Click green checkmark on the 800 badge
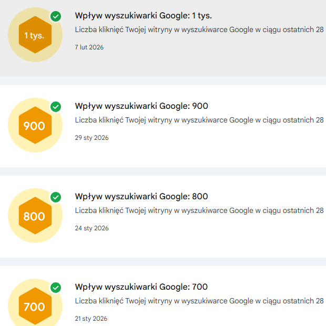 click(x=56, y=197)
